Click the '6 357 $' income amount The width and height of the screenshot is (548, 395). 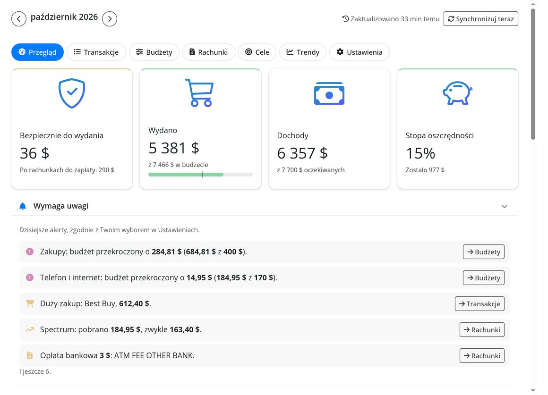(x=302, y=153)
